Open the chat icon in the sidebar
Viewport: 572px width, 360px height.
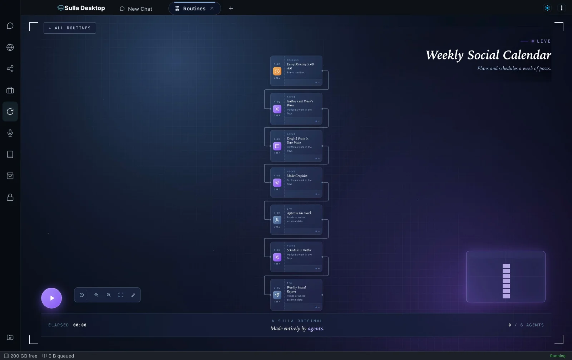click(10, 26)
